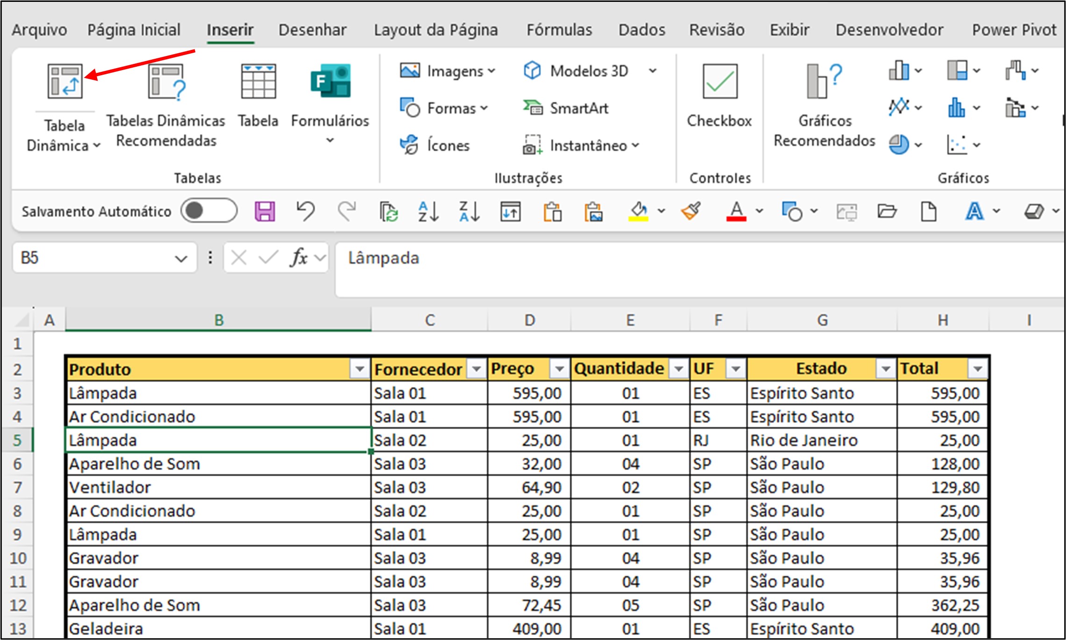The height and width of the screenshot is (640, 1066).
Task: Click the Ícones illustration button
Action: [x=434, y=145]
